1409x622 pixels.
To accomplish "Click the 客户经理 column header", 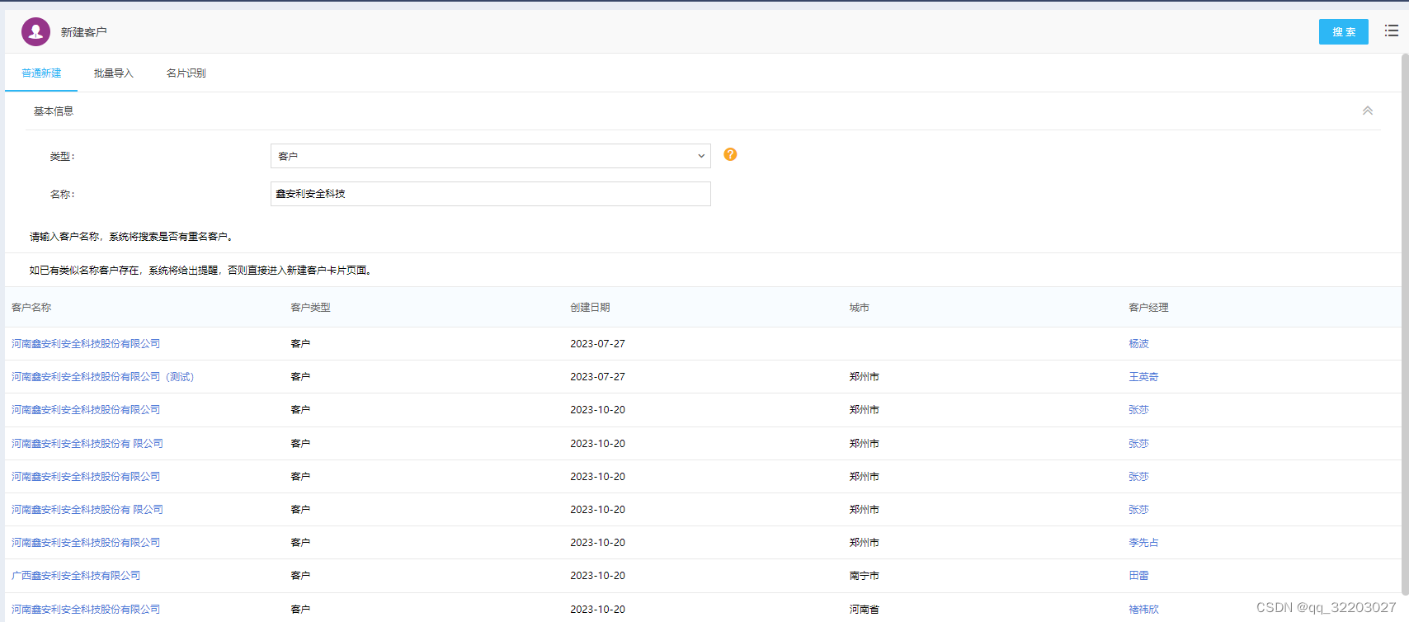I will coord(1148,307).
